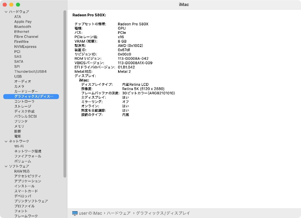
Task: Collapse the ハードウェア section
Action: tap(6, 12)
